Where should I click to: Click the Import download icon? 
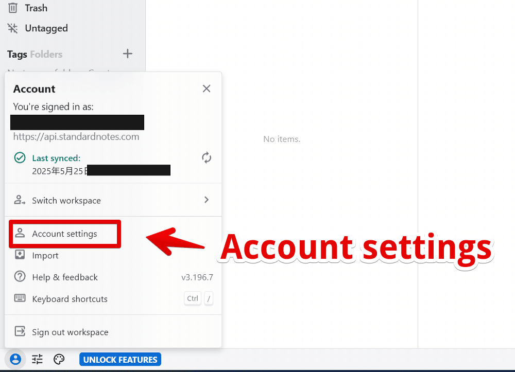click(20, 255)
